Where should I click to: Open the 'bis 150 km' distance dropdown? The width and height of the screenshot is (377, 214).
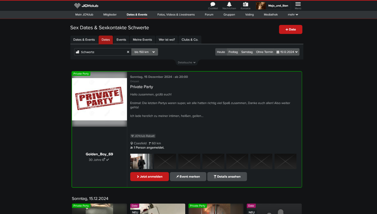tap(144, 52)
